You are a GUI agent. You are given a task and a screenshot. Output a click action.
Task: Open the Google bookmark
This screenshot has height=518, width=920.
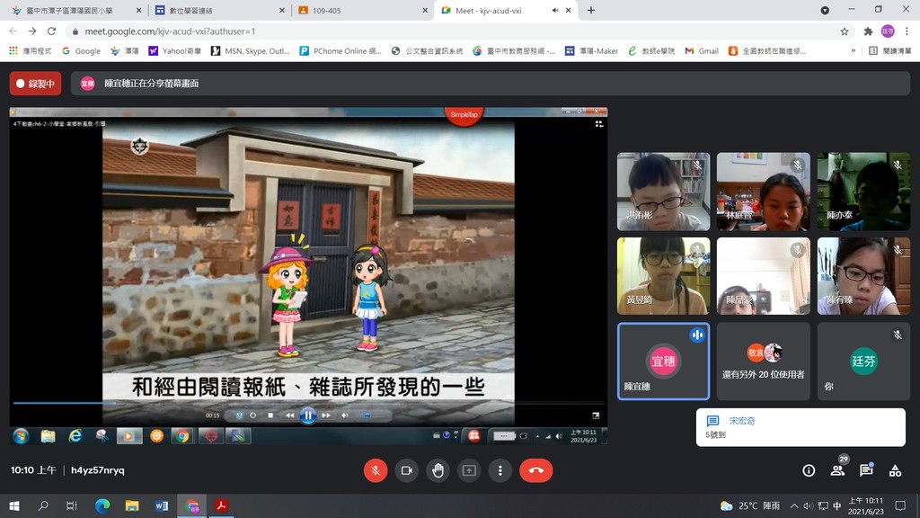82,51
